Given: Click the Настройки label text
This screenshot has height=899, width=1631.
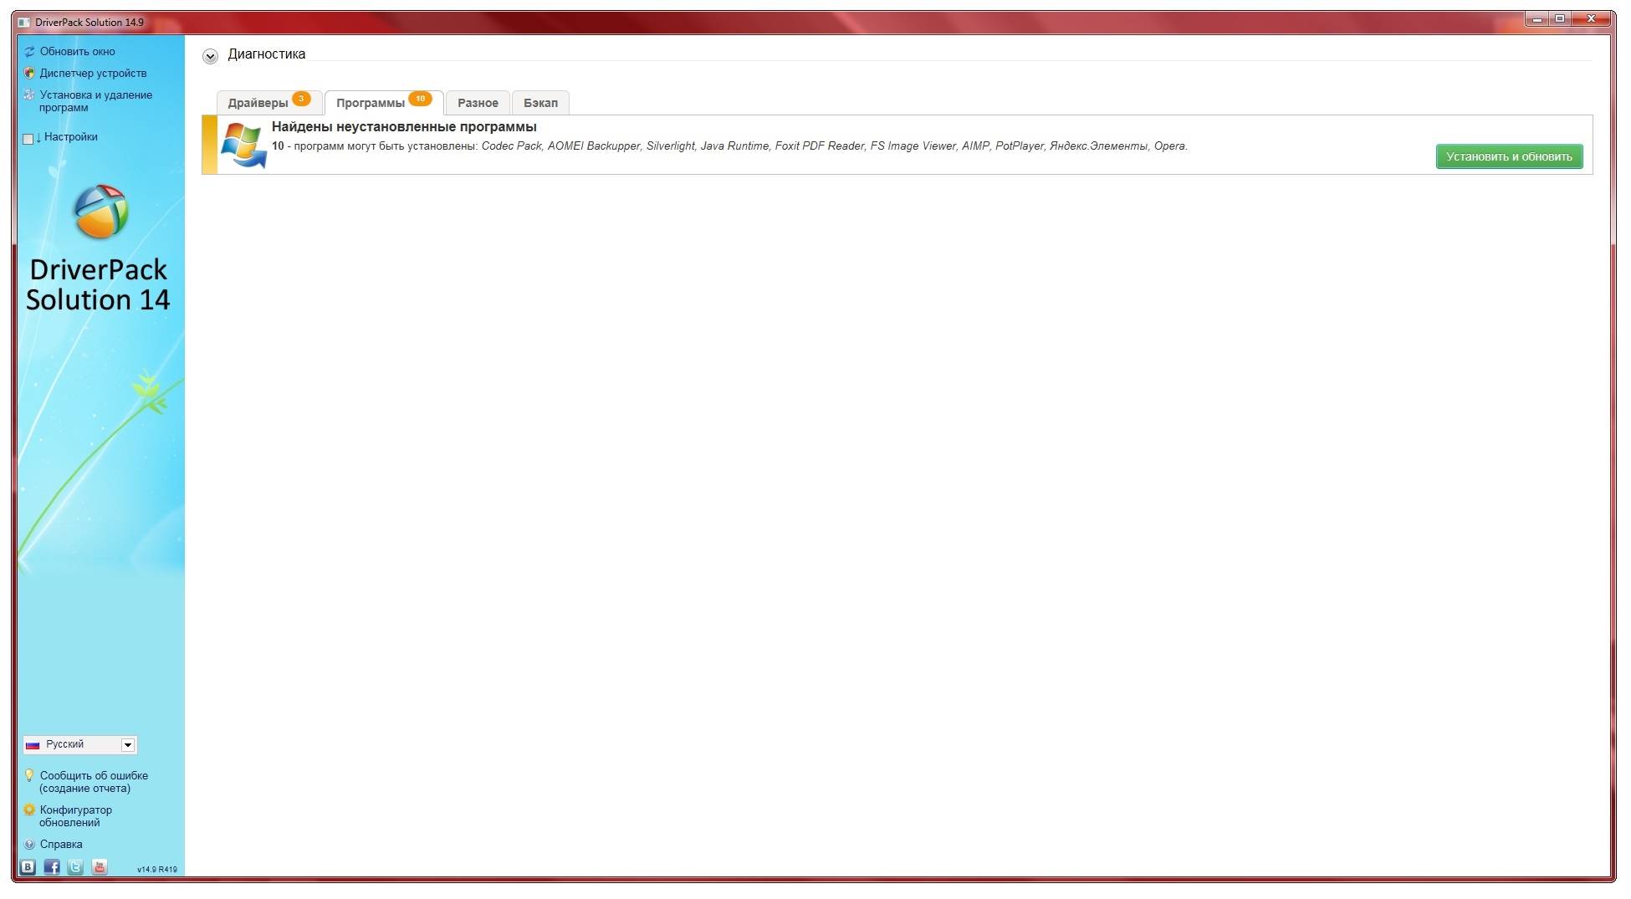Looking at the screenshot, I should pyautogui.click(x=71, y=137).
